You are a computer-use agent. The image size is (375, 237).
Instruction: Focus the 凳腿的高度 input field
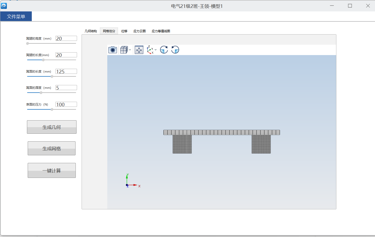tap(66, 38)
